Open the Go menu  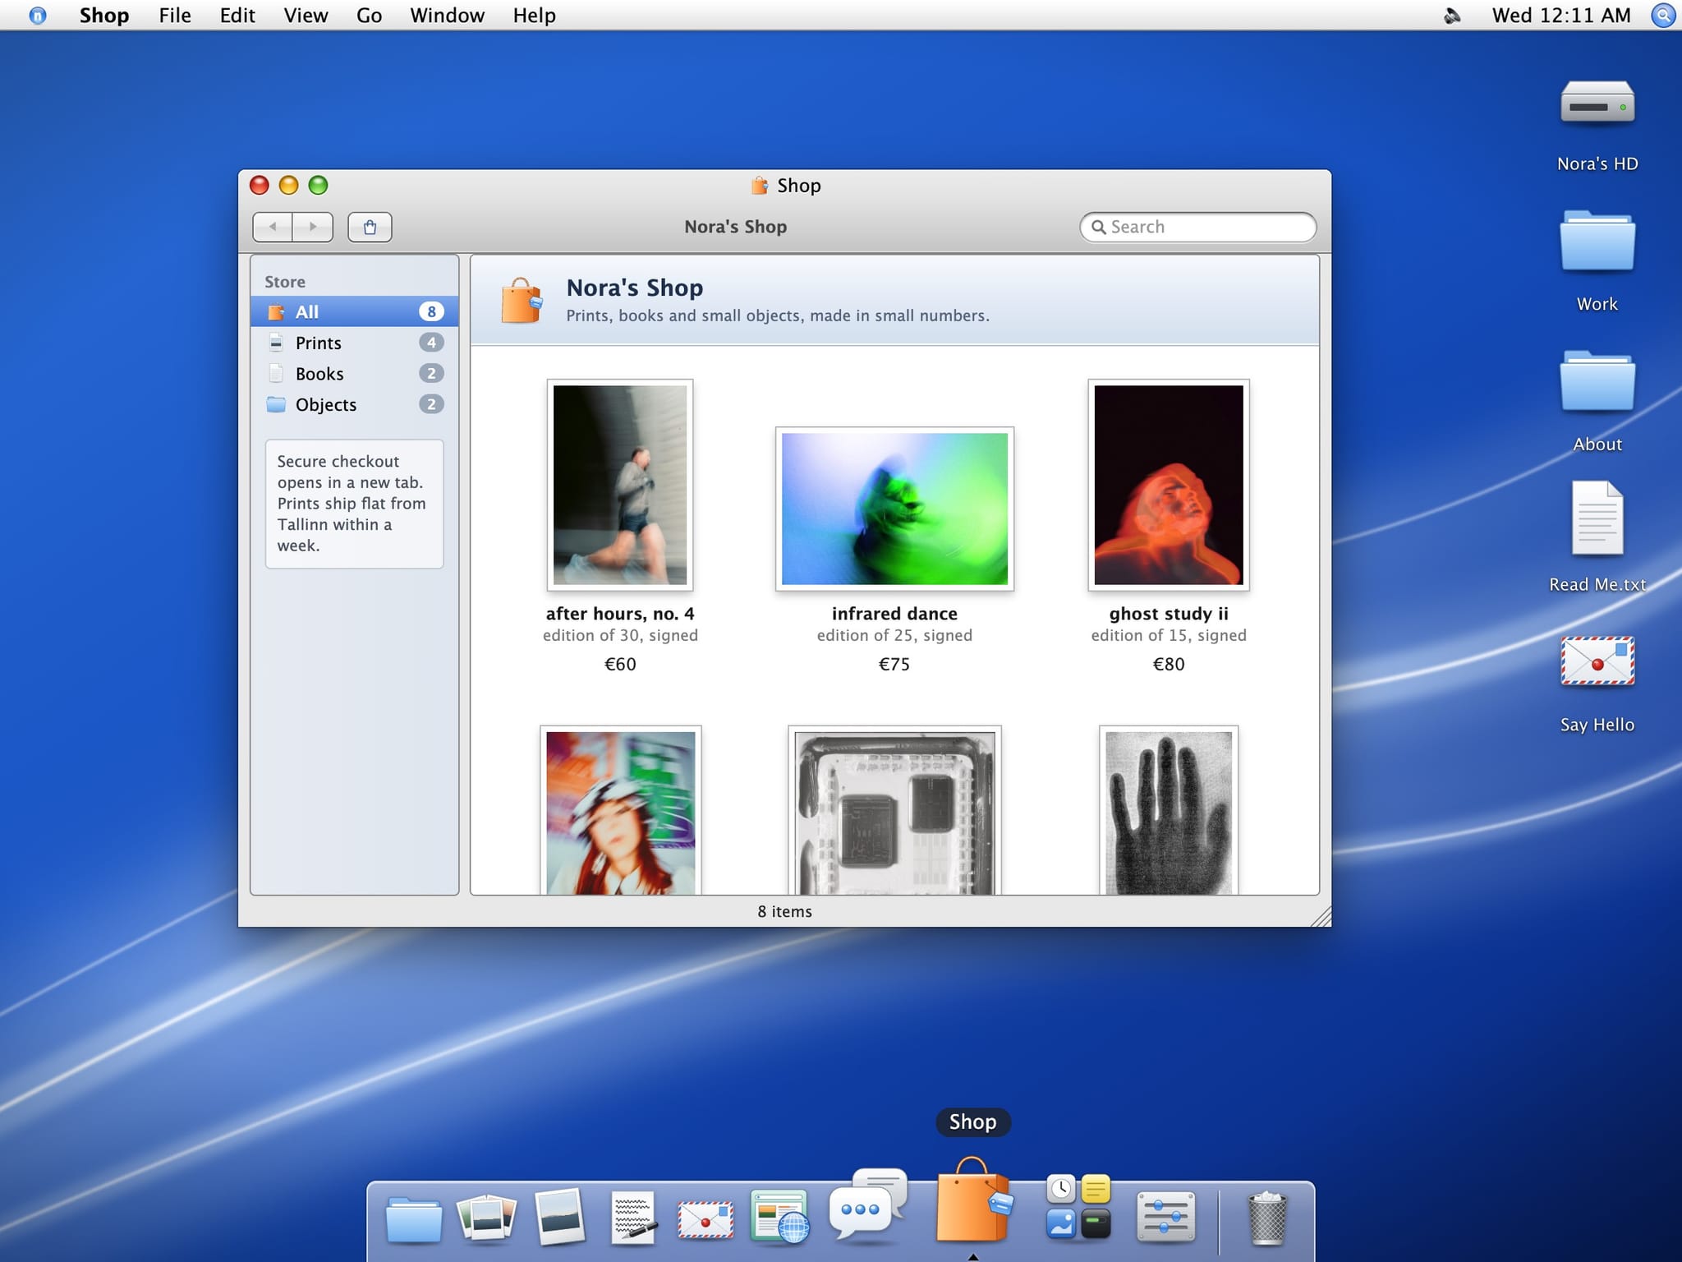pos(369,15)
